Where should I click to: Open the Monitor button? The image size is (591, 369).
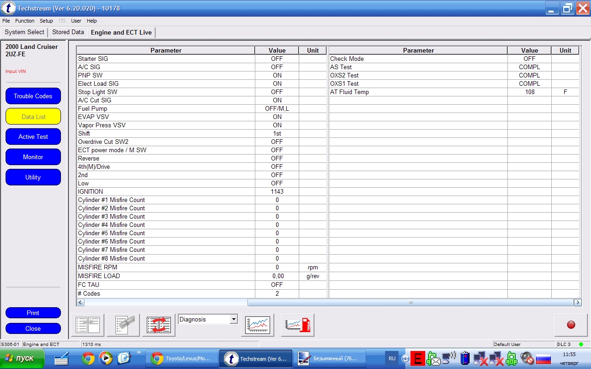click(33, 157)
